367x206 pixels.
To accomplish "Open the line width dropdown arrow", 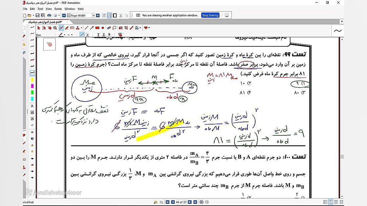I will click(x=72, y=35).
